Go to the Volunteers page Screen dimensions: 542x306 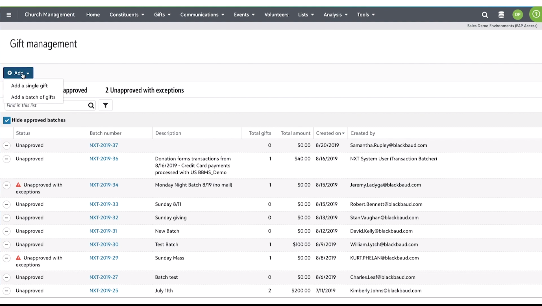point(276,15)
